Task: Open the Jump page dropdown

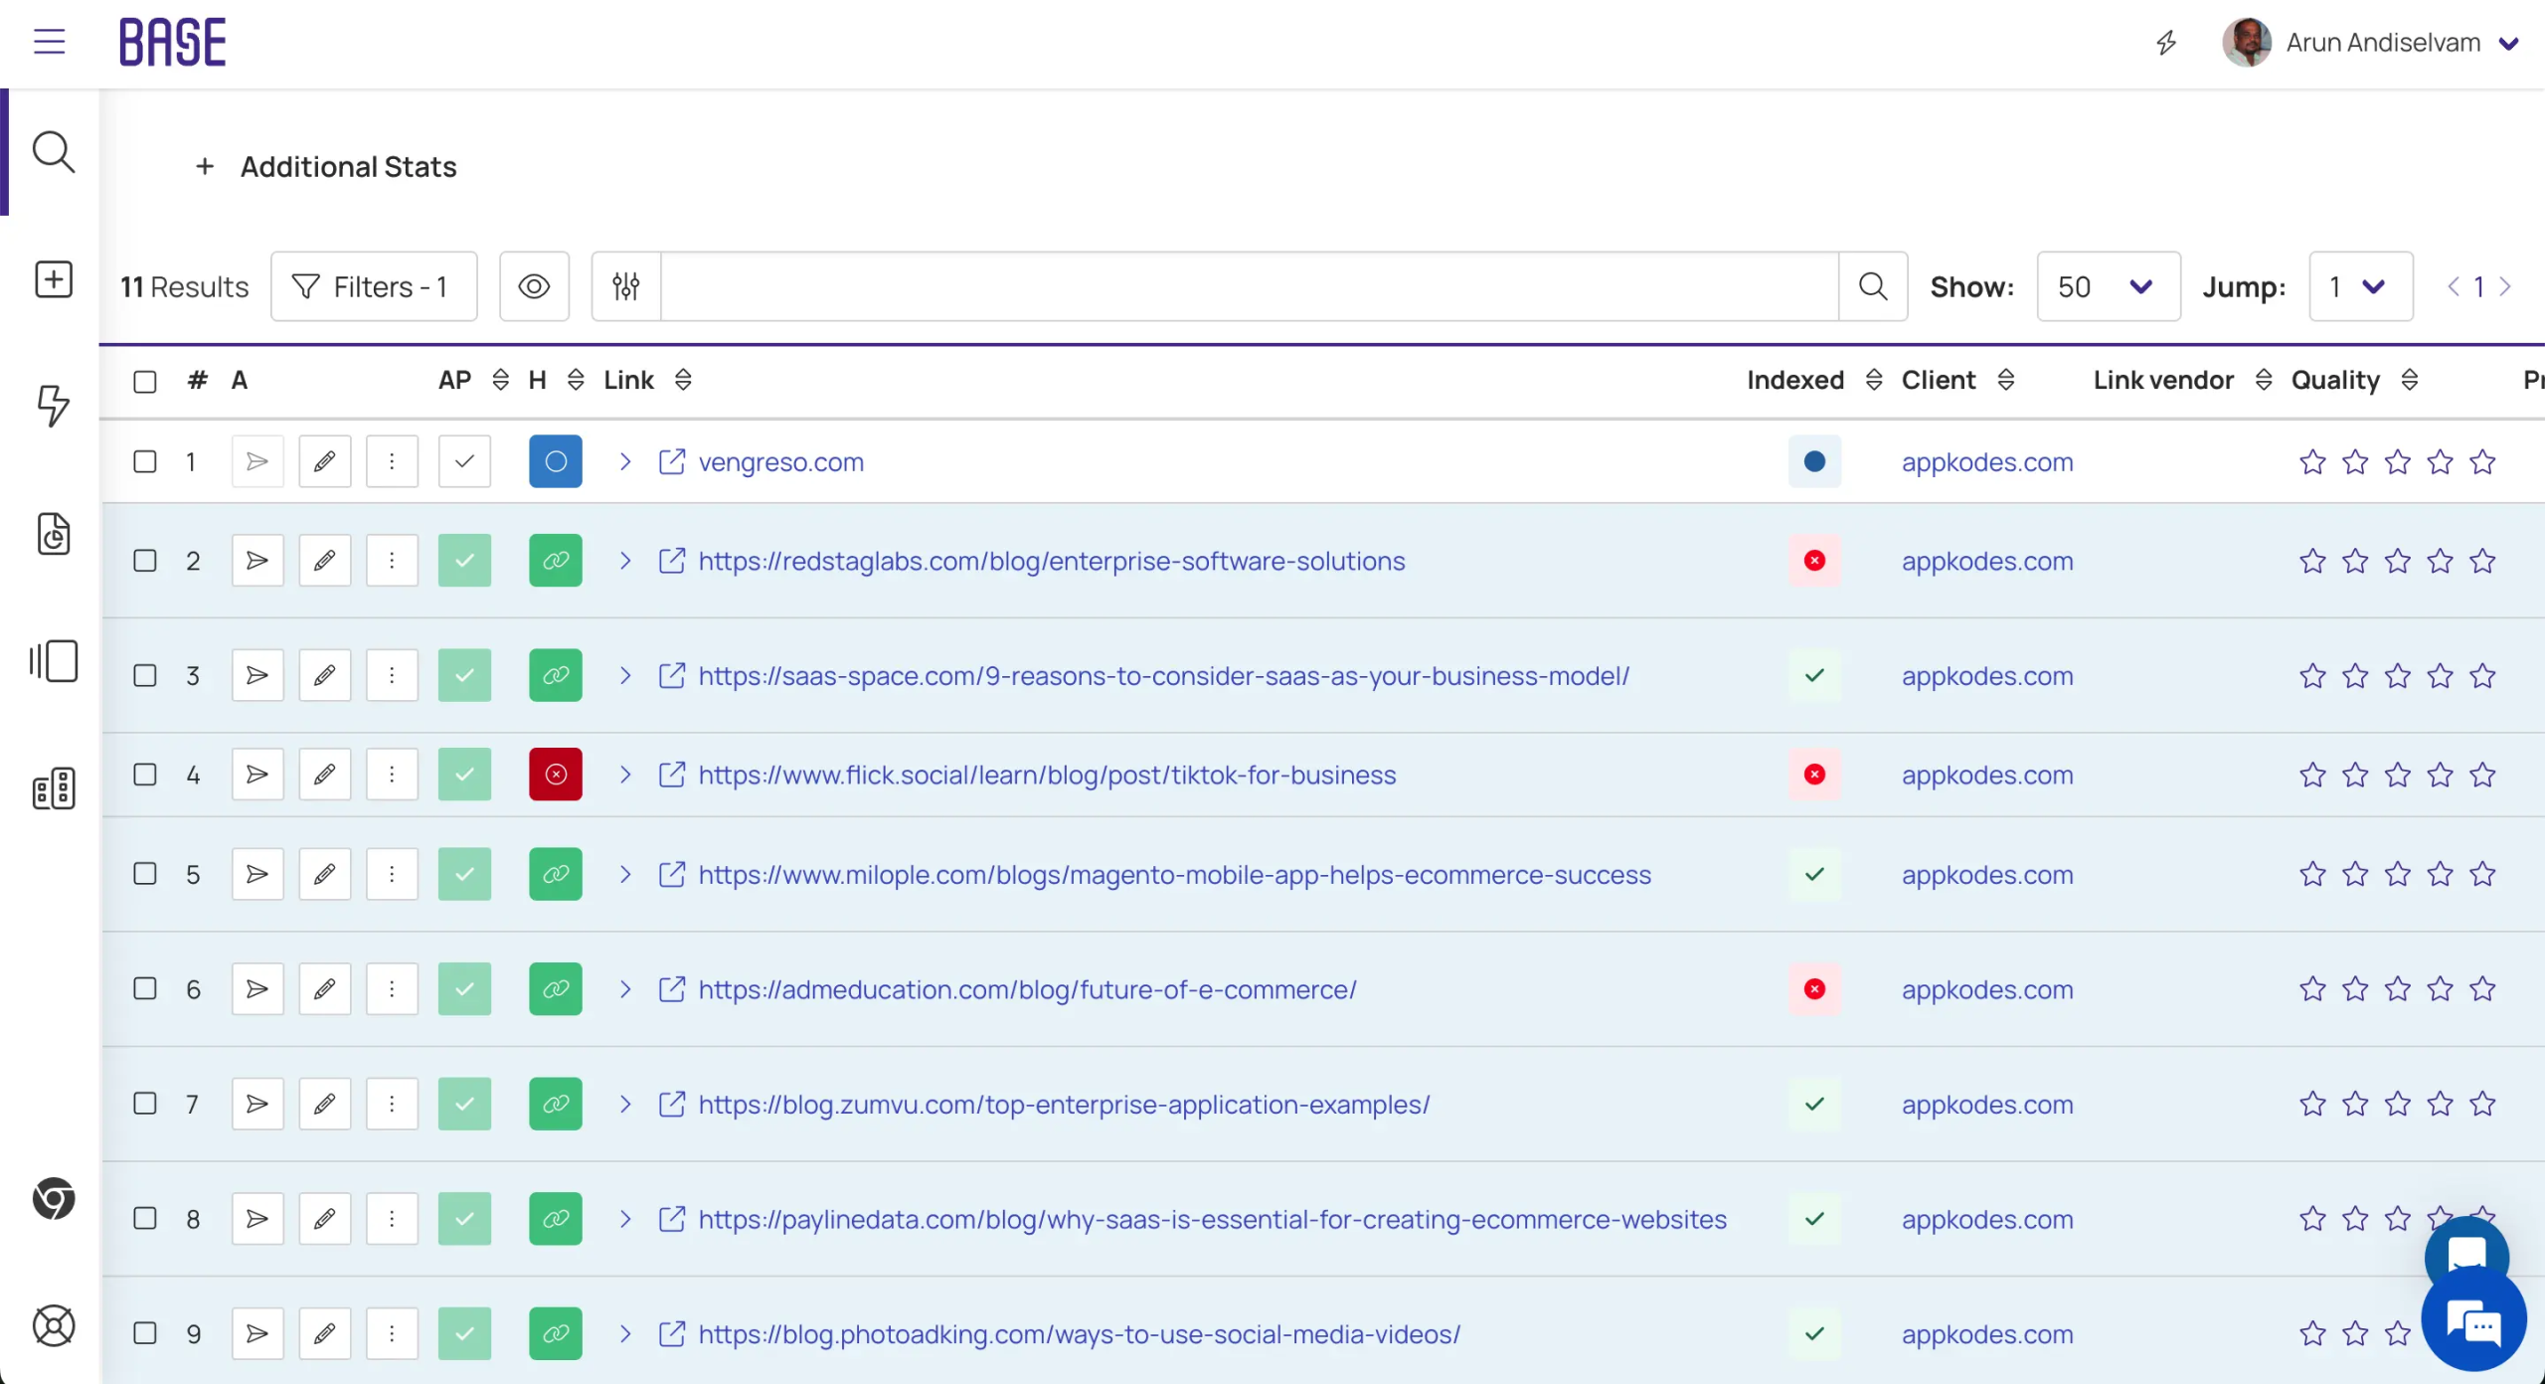Action: pos(2360,286)
